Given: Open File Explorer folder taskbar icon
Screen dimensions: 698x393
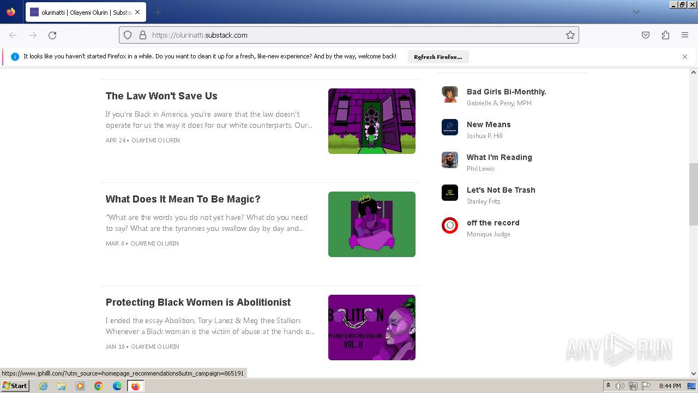Looking at the screenshot, I should [x=62, y=386].
